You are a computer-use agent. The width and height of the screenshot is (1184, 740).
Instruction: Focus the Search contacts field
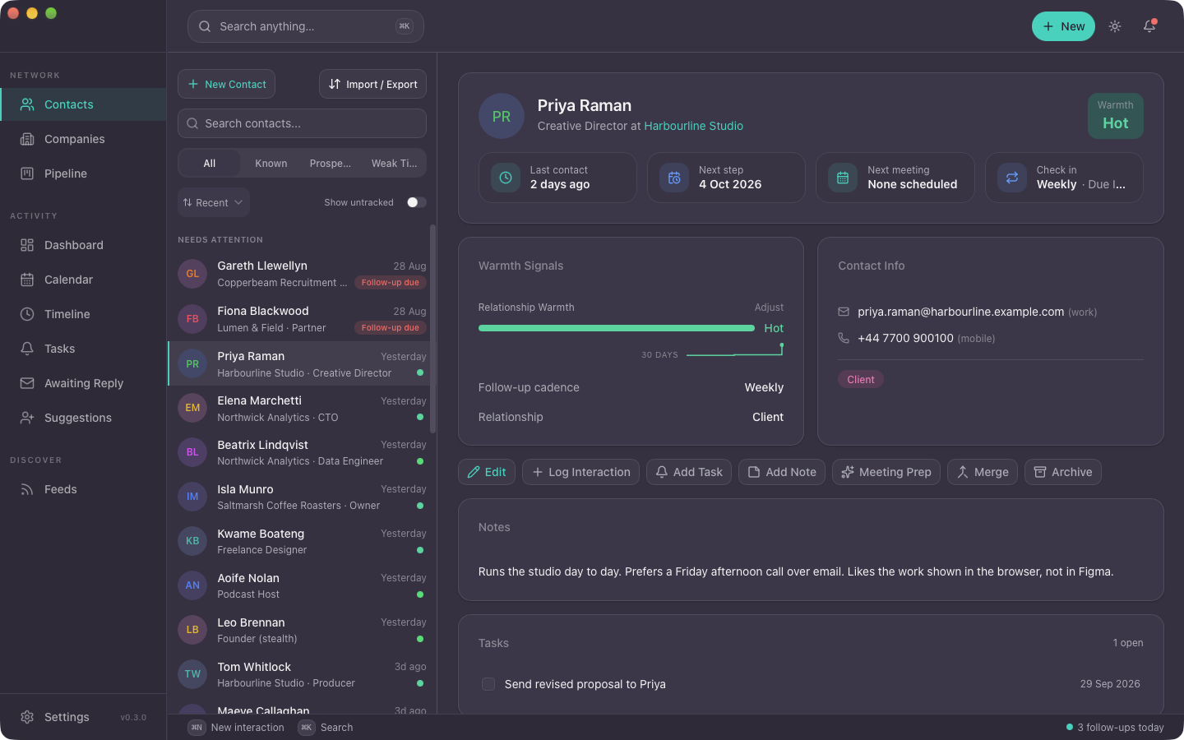[302, 123]
